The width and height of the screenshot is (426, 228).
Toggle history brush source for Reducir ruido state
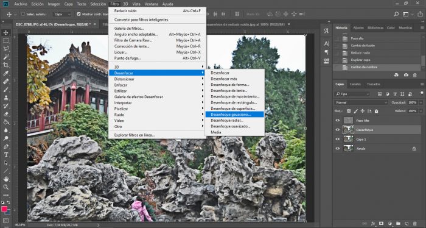coord(337,53)
